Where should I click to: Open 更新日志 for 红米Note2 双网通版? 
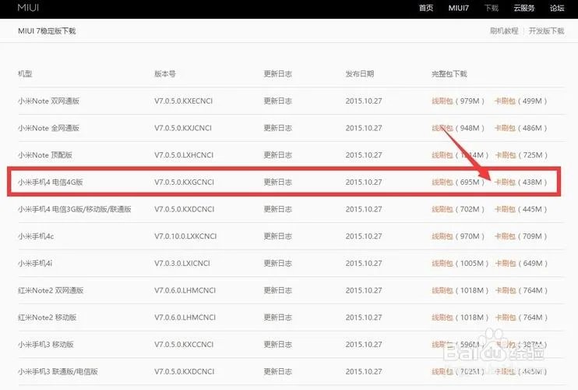coord(277,290)
